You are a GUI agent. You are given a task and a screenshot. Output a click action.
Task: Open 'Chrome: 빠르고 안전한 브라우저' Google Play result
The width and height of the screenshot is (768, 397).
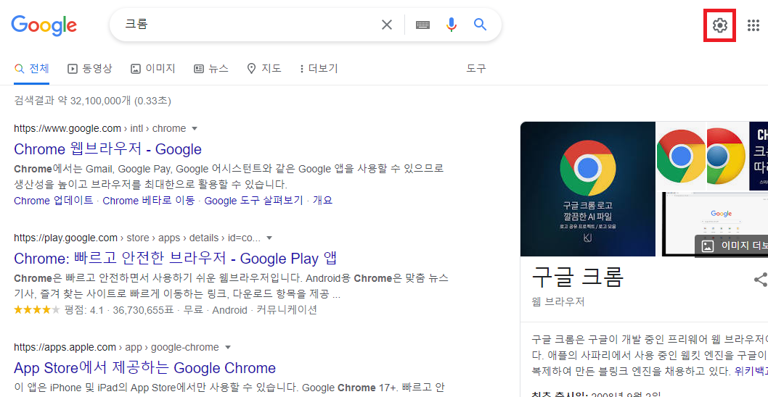coord(176,258)
